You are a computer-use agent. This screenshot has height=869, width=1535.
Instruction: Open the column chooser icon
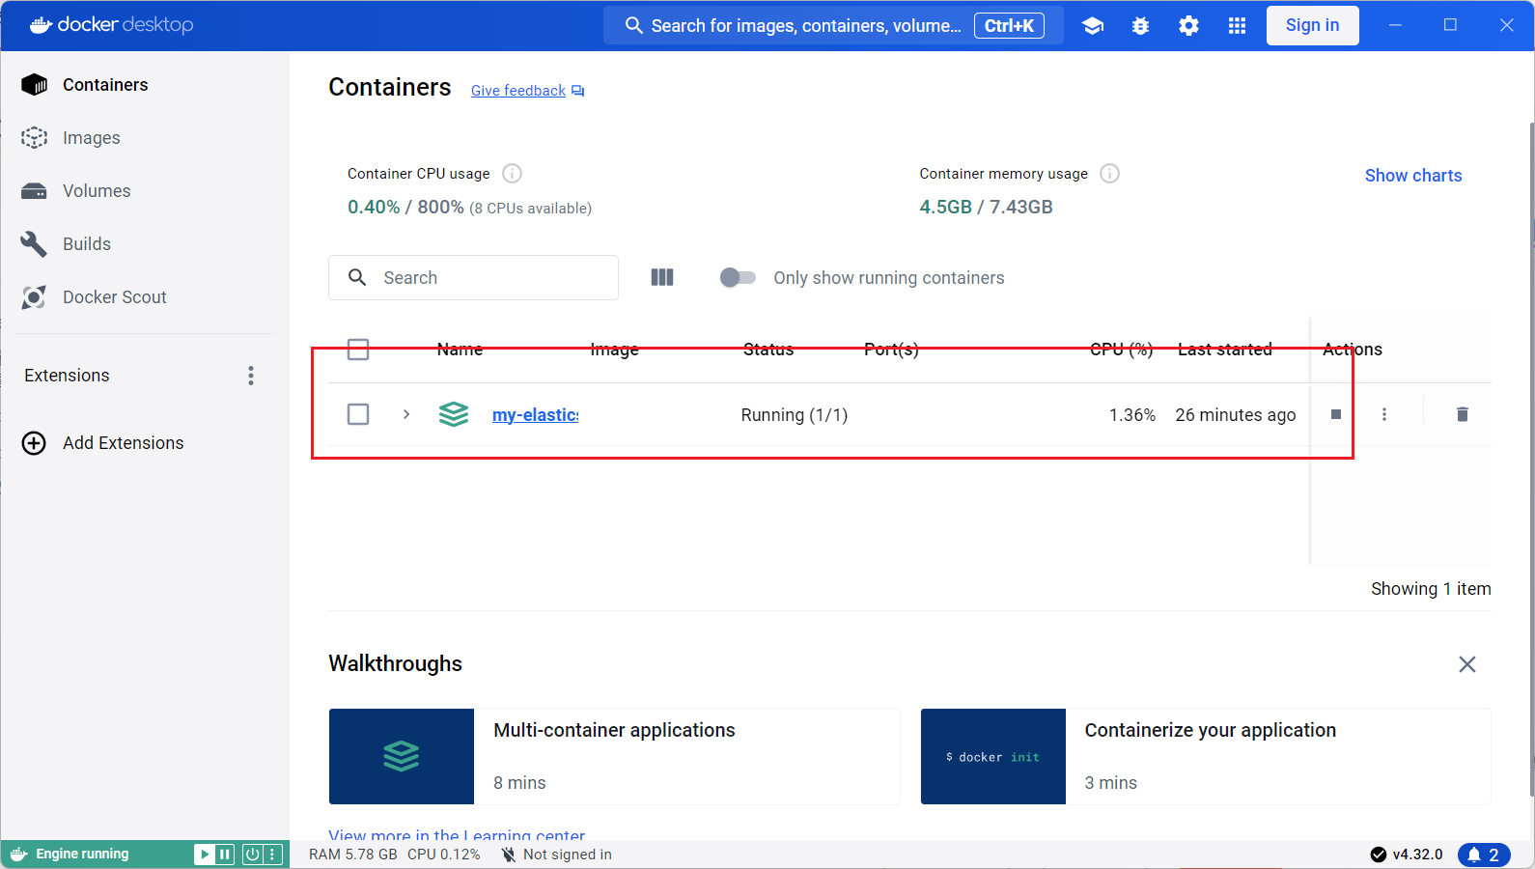pos(662,278)
